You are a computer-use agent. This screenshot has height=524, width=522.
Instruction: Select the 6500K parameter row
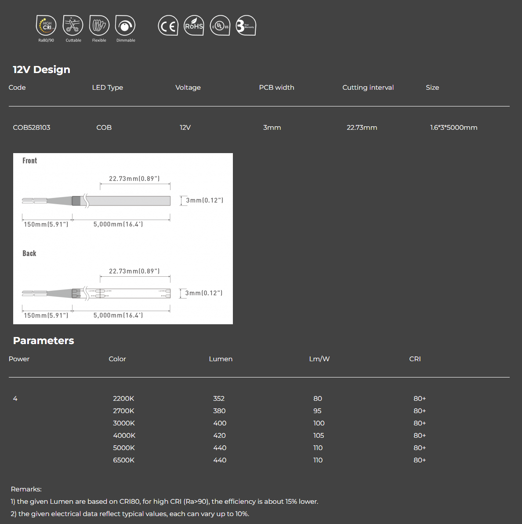click(123, 460)
